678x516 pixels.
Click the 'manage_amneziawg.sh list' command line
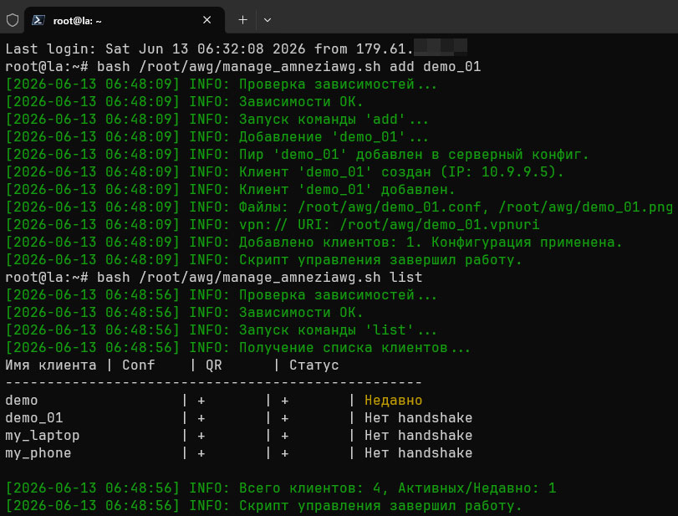pyautogui.click(x=214, y=278)
